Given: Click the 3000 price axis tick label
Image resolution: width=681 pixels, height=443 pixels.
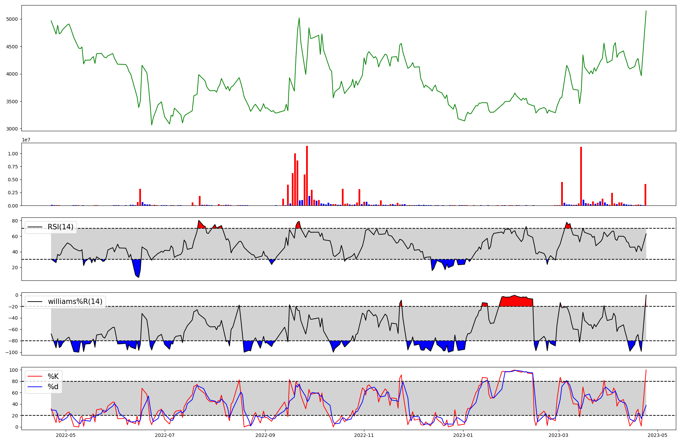Looking at the screenshot, I should click(12, 129).
